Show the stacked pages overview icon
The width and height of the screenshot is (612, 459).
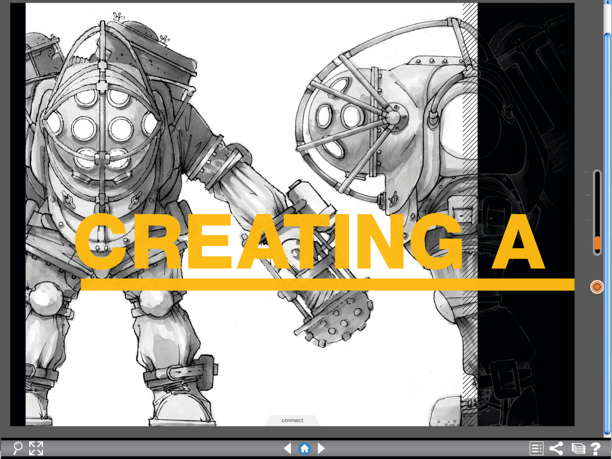click(578, 448)
